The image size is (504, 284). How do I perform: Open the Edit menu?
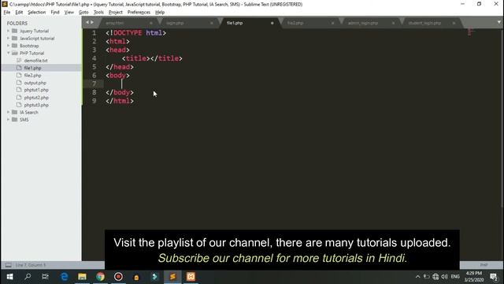19,13
